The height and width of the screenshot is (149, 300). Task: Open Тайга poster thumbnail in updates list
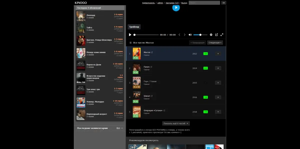[x=81, y=28]
